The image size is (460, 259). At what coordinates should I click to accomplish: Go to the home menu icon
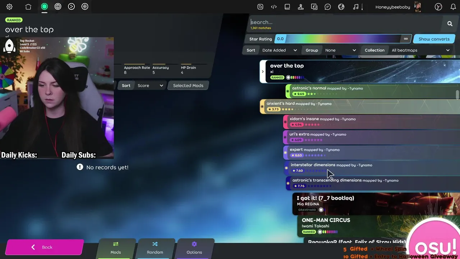coord(28,7)
